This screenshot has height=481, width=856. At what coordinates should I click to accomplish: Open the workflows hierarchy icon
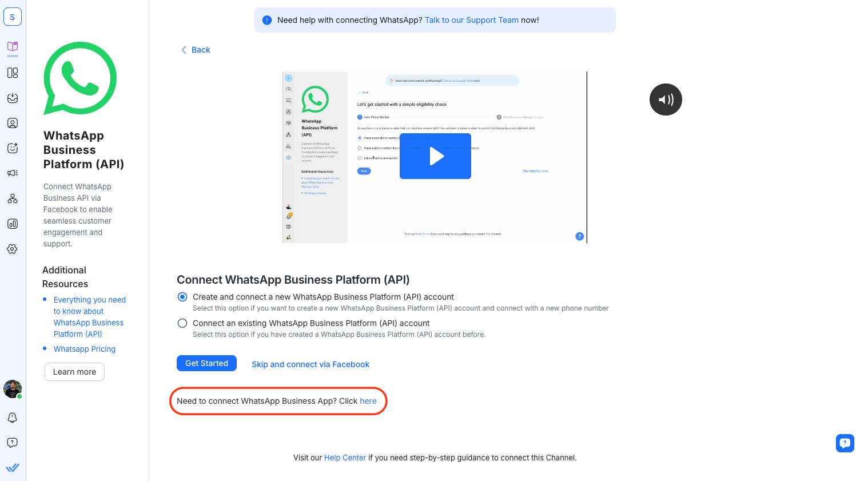click(x=13, y=198)
